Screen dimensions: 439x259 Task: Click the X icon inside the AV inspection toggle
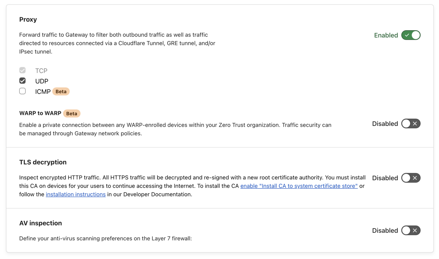coord(415,230)
